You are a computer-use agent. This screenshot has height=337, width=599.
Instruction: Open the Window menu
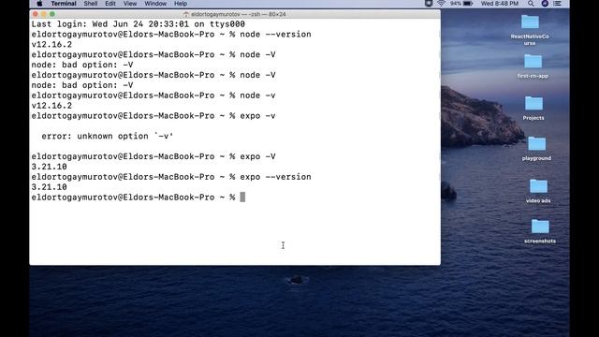pos(155,4)
